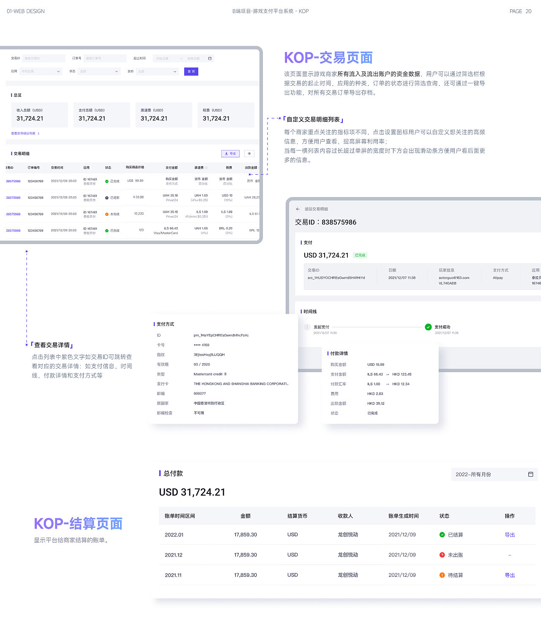Click the green 已完成 tag beside USD 31,724.21
This screenshot has height=636, width=541.
pyautogui.click(x=360, y=255)
